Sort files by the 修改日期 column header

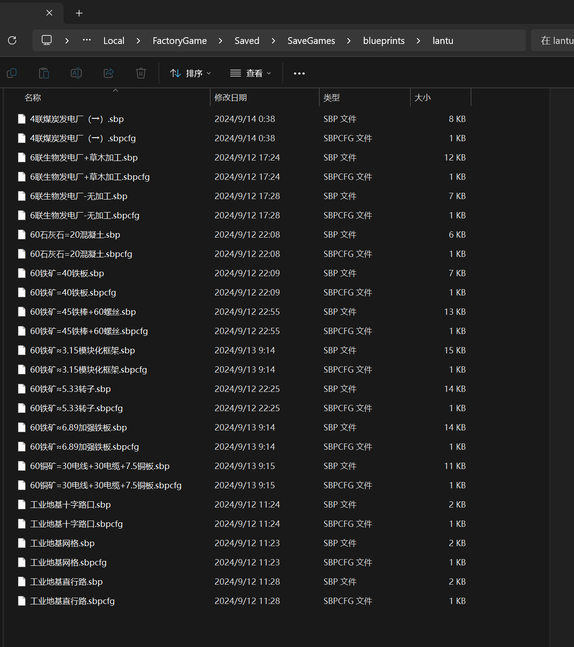(x=231, y=97)
